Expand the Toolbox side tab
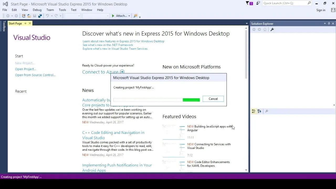Viewport: 336px width, 189px height. coord(4,26)
